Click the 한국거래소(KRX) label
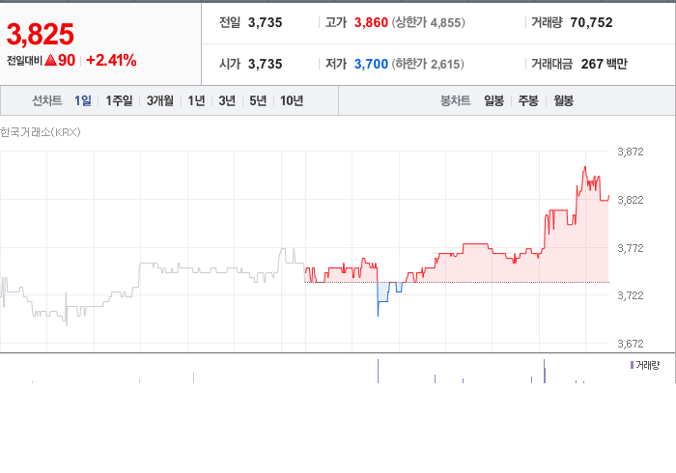 tap(41, 132)
